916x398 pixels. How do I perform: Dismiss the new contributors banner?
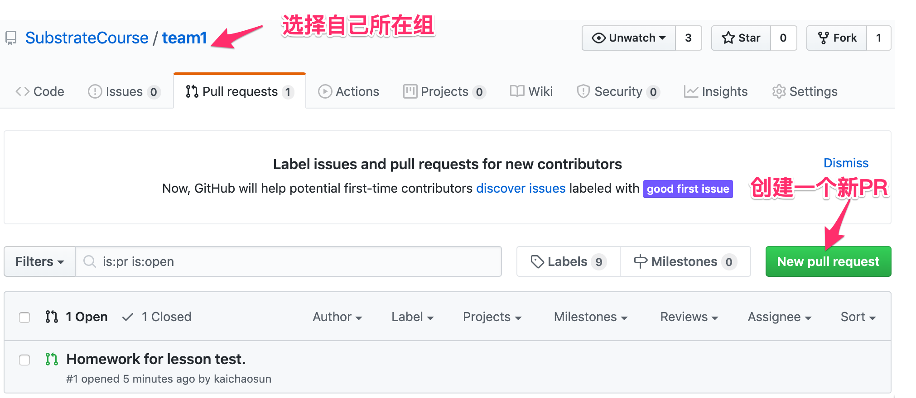[x=846, y=163]
